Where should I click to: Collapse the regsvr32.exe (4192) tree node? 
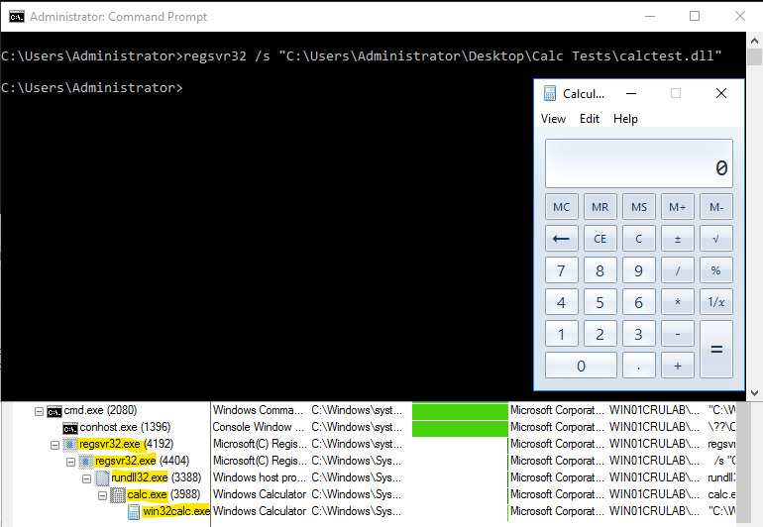pyautogui.click(x=55, y=445)
